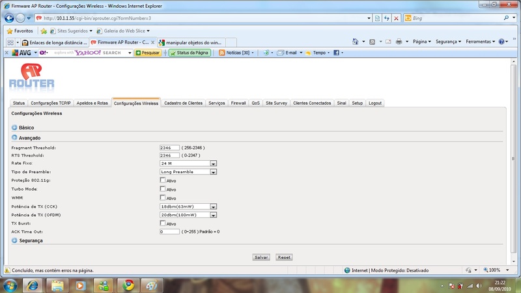
Task: Open Windows Explorer folder in taskbar
Action: (x=57, y=285)
